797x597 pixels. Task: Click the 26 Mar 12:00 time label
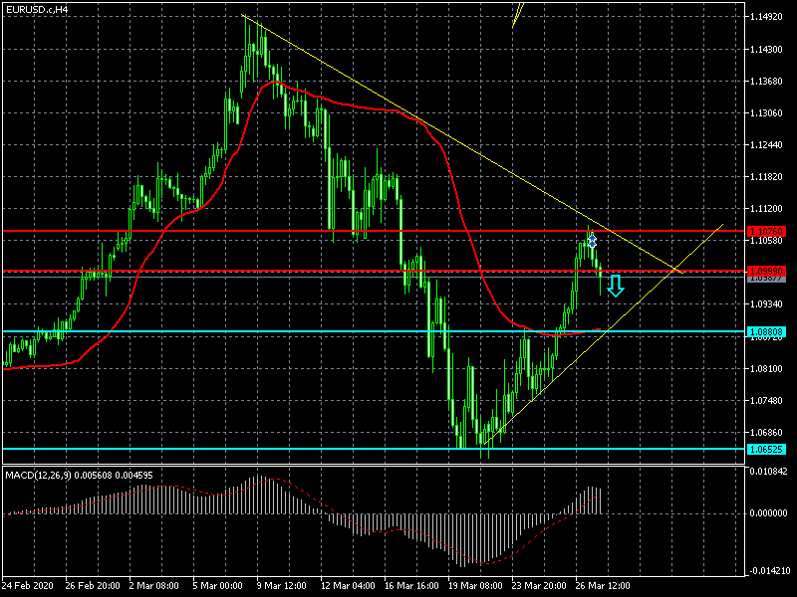click(x=603, y=586)
